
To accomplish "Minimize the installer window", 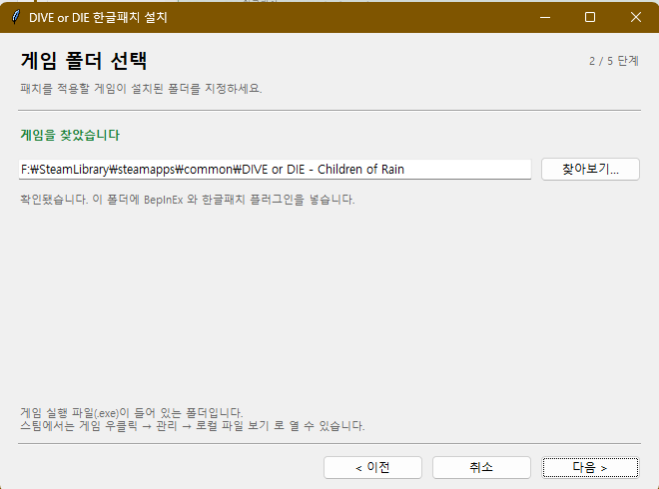I will [x=545, y=17].
